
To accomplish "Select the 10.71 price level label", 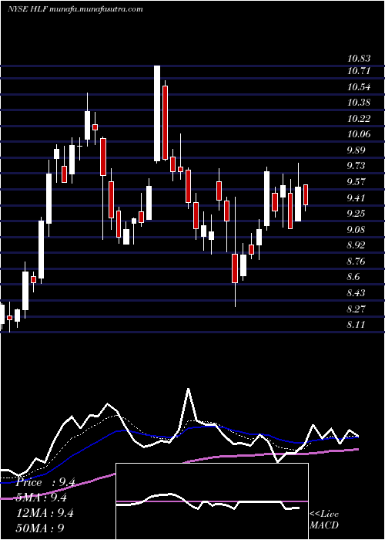I will point(359,71).
